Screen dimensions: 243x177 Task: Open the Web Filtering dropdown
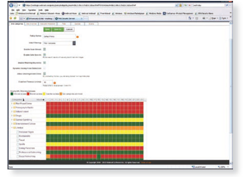74,43
